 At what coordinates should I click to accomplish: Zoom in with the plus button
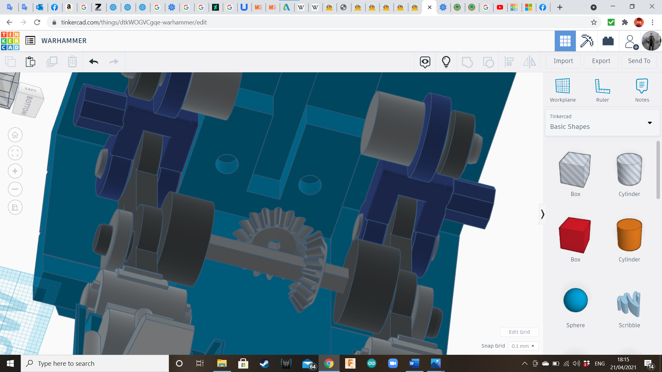pyautogui.click(x=15, y=171)
